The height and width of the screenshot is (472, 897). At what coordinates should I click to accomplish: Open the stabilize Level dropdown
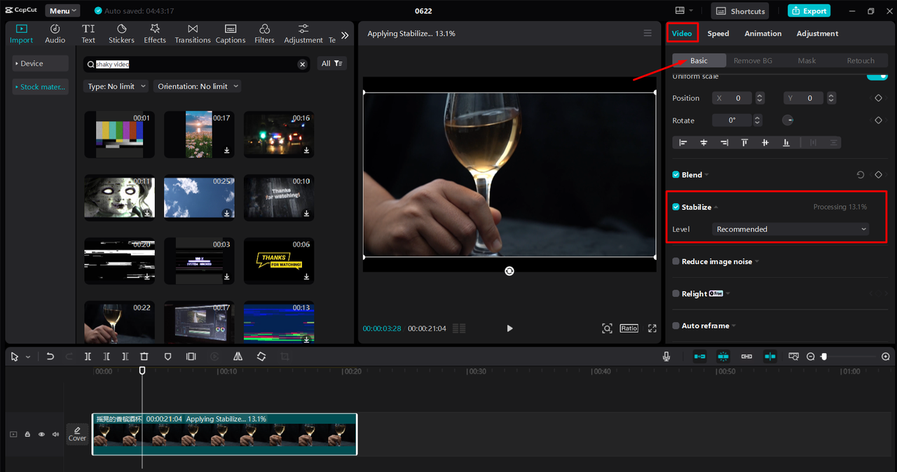point(790,230)
